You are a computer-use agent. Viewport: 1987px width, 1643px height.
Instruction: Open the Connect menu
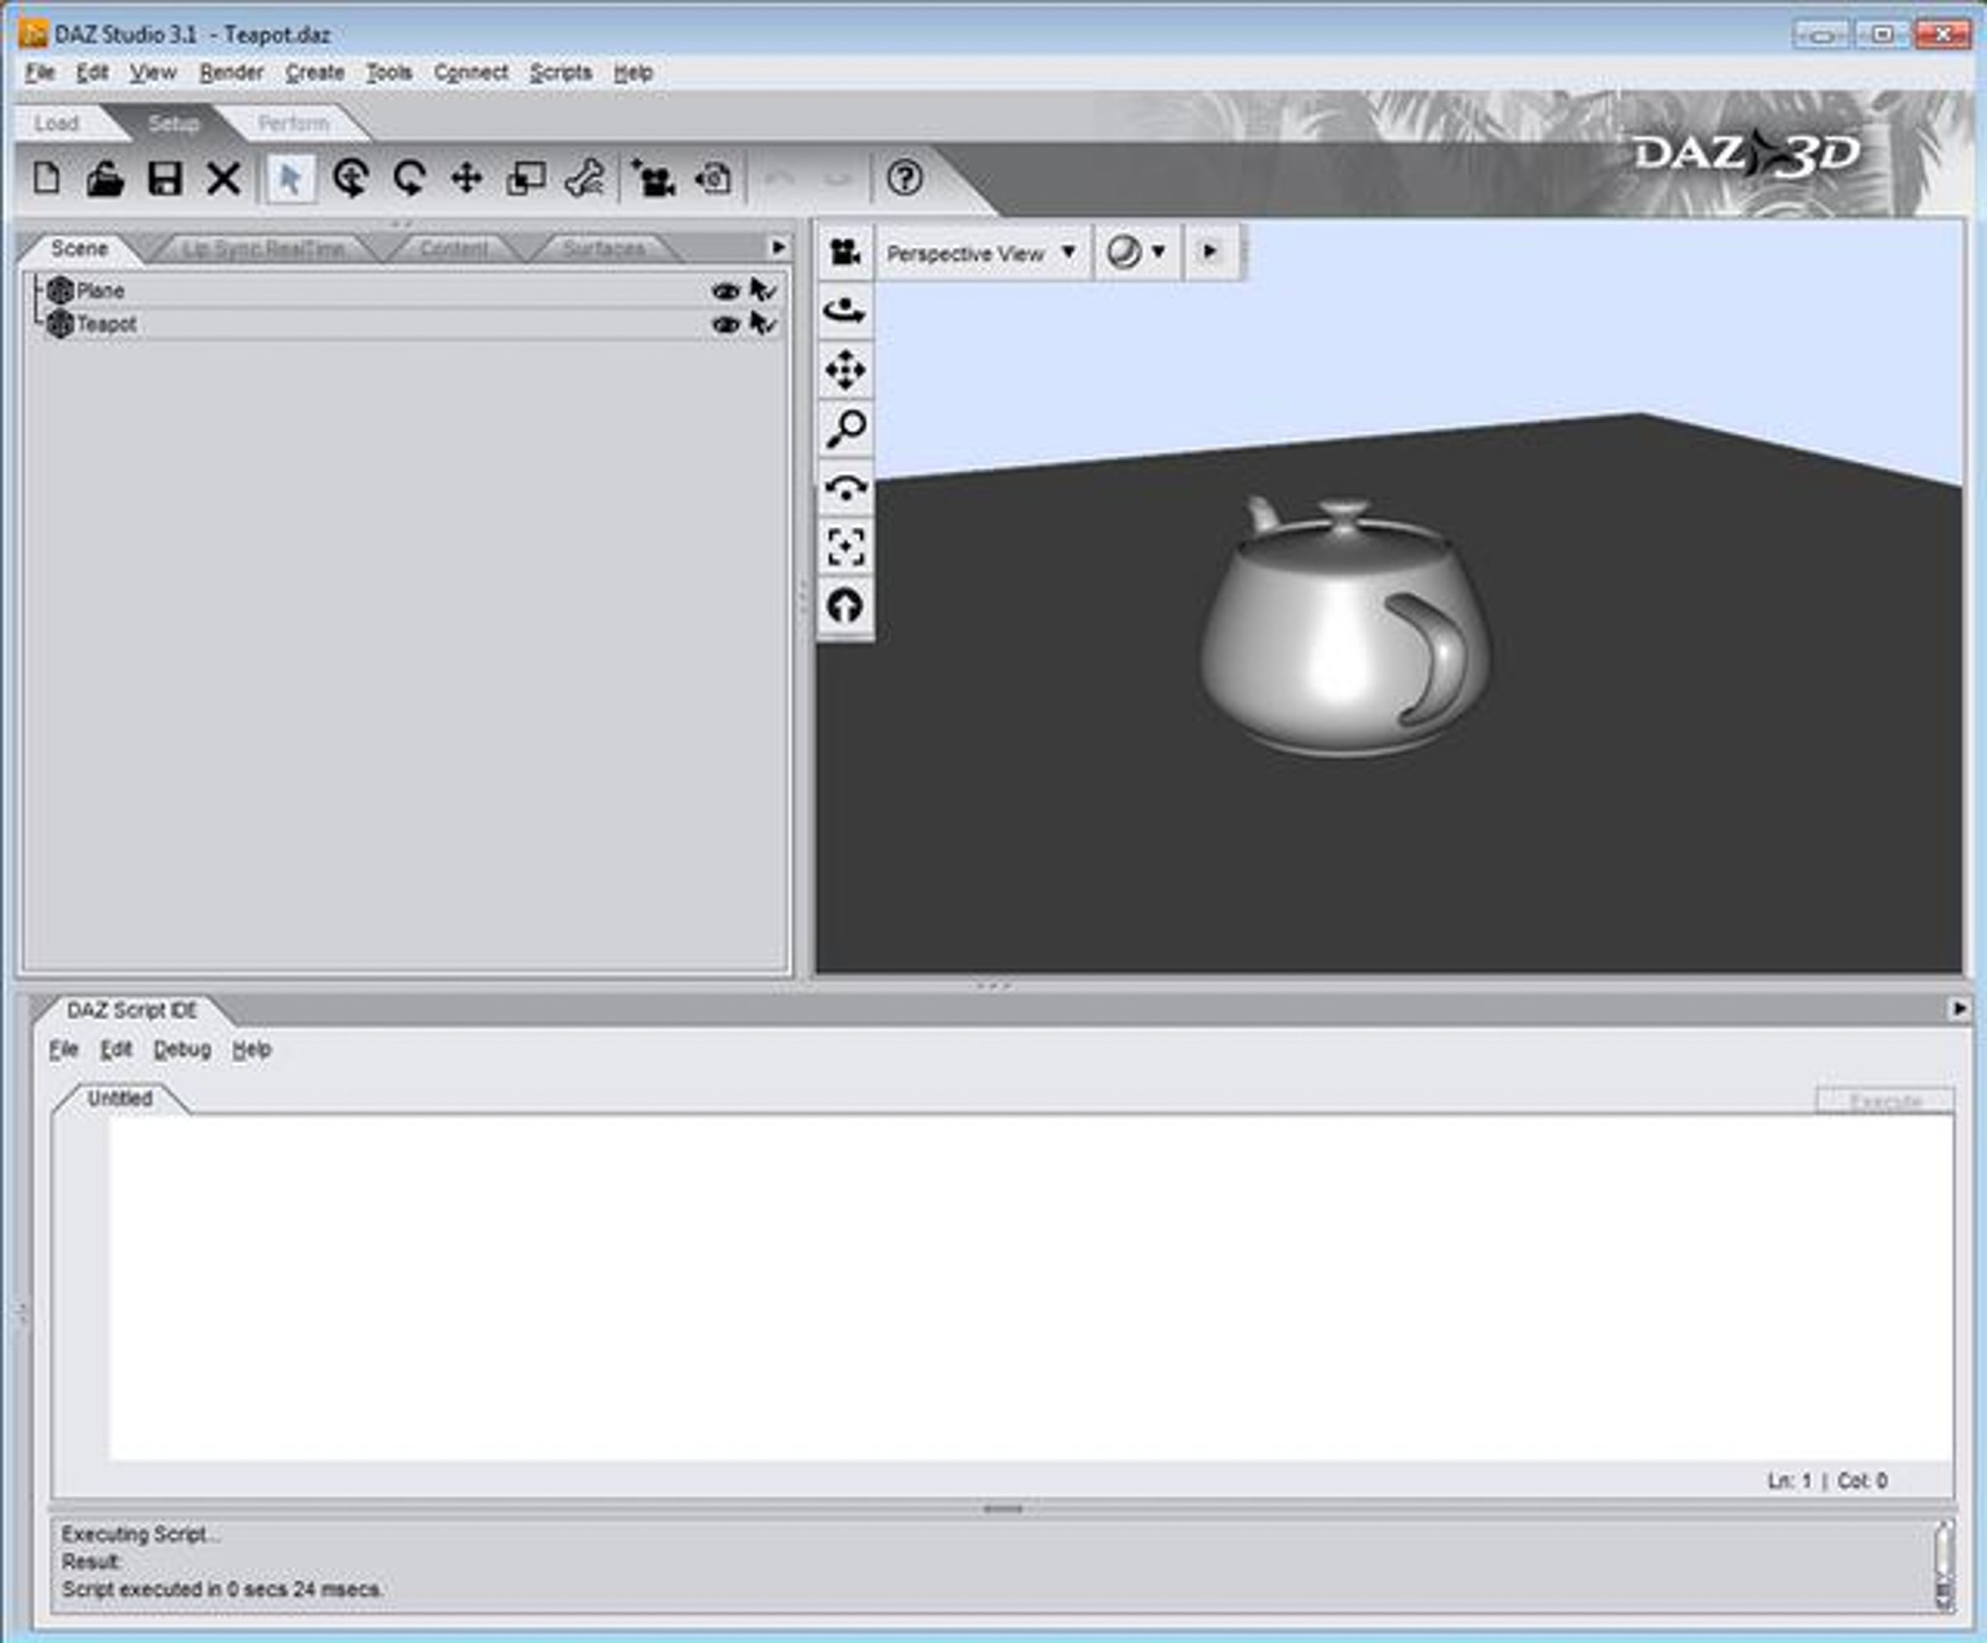click(471, 72)
